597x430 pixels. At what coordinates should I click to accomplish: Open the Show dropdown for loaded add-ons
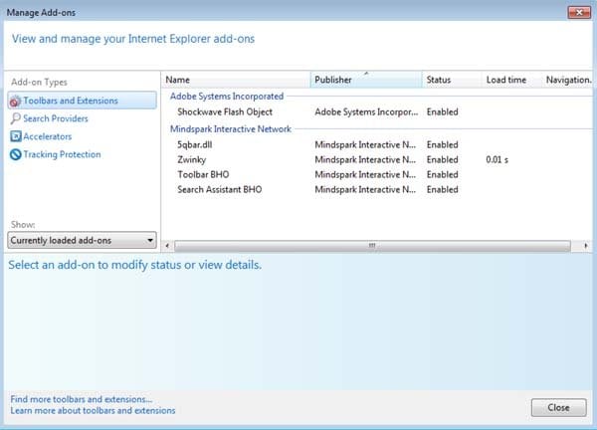[x=82, y=240]
